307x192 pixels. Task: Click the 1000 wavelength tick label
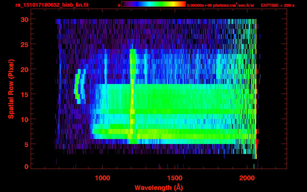point(102,178)
